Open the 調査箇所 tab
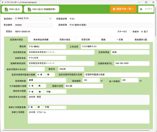The height and width of the screenshot is (132, 157). [x=86, y=39]
